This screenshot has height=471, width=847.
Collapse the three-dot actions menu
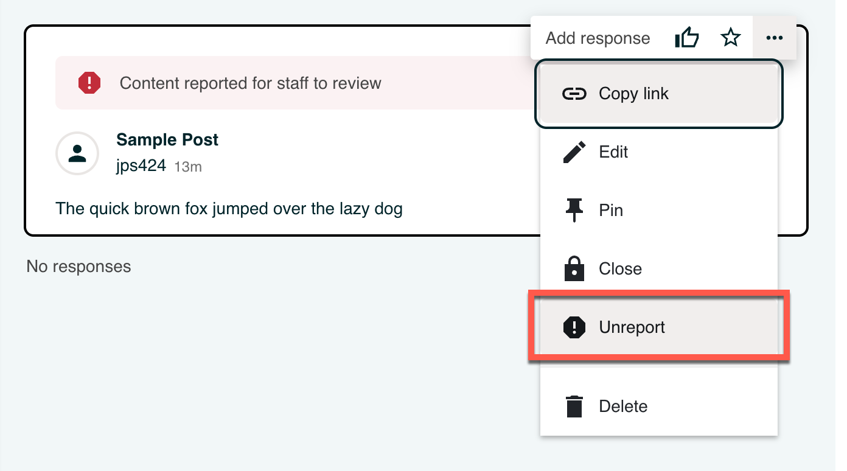(x=774, y=38)
